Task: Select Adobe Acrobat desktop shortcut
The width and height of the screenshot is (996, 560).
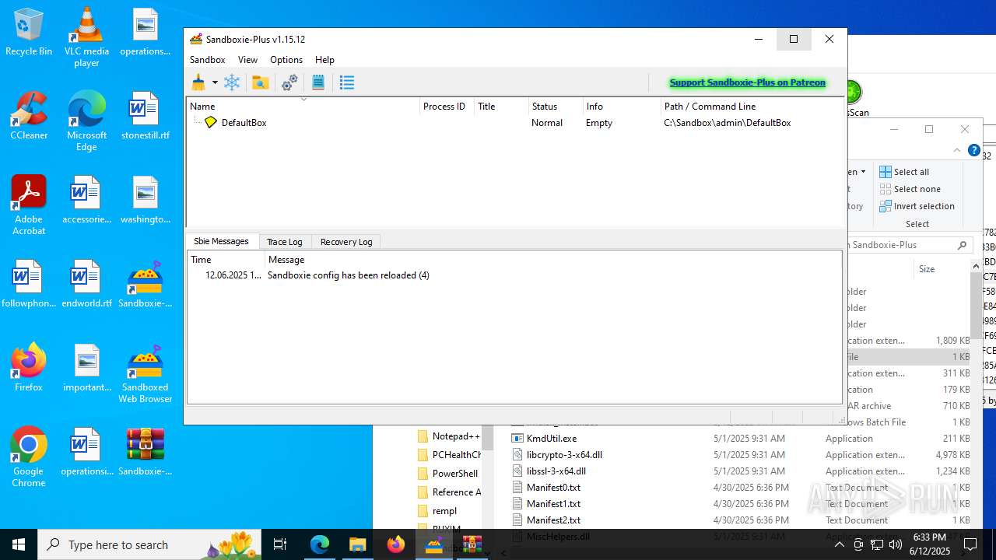Action: point(29,205)
